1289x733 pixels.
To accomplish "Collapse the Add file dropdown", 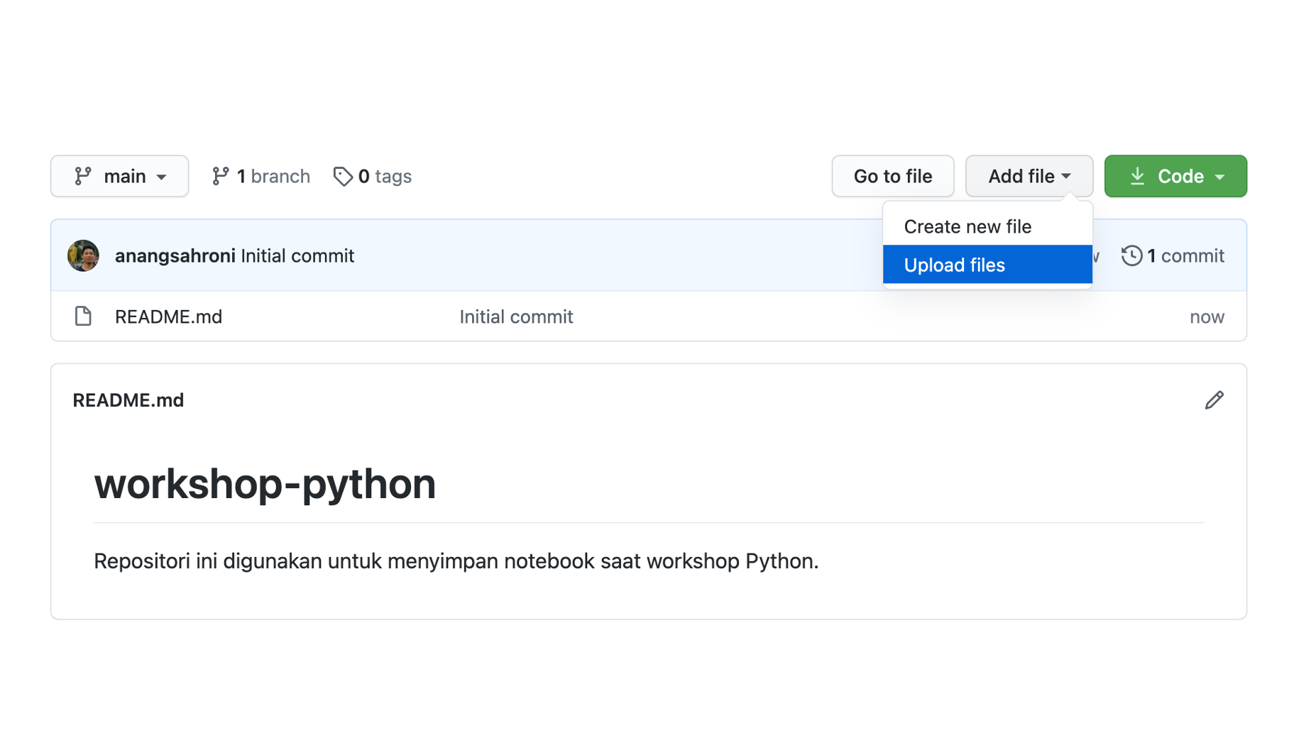I will [x=1029, y=176].
